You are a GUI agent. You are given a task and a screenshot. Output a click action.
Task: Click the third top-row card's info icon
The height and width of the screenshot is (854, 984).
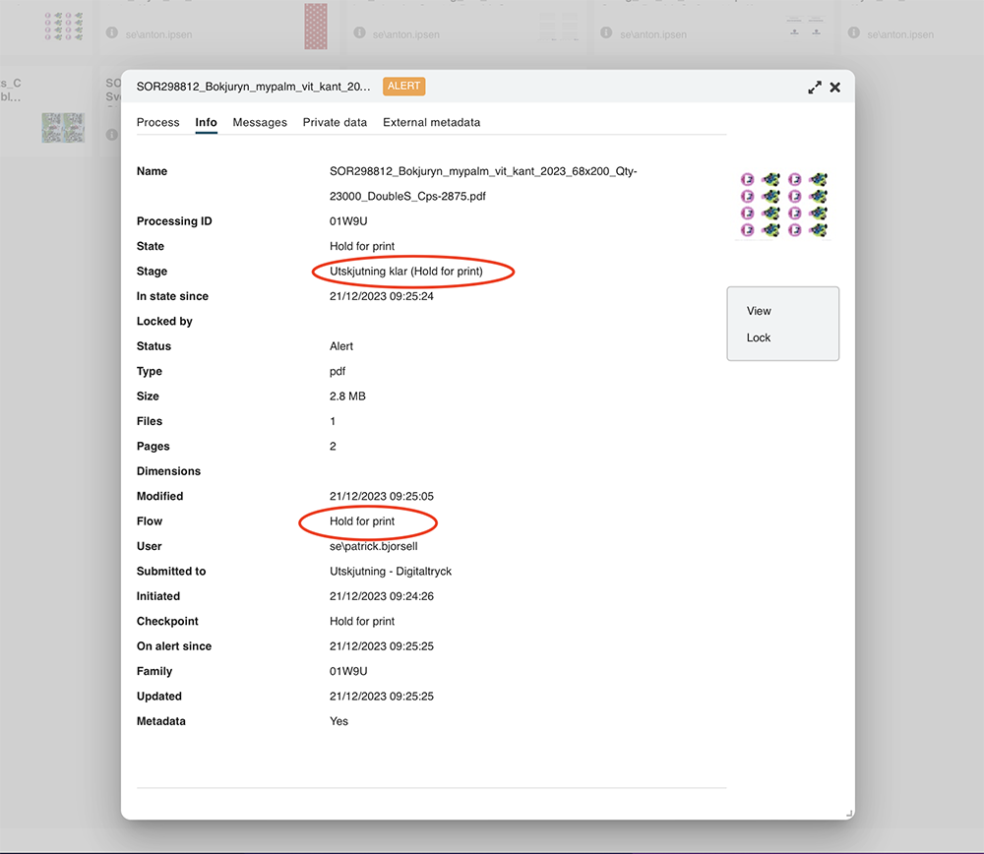tap(607, 34)
